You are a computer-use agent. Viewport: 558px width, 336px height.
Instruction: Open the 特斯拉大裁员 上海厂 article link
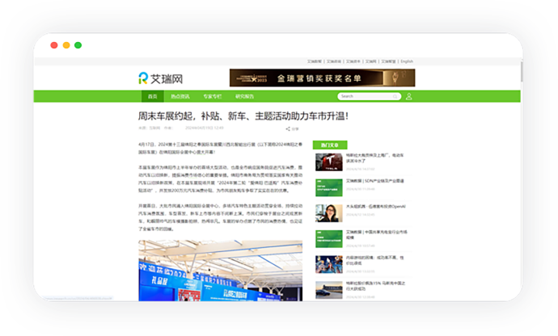375,157
